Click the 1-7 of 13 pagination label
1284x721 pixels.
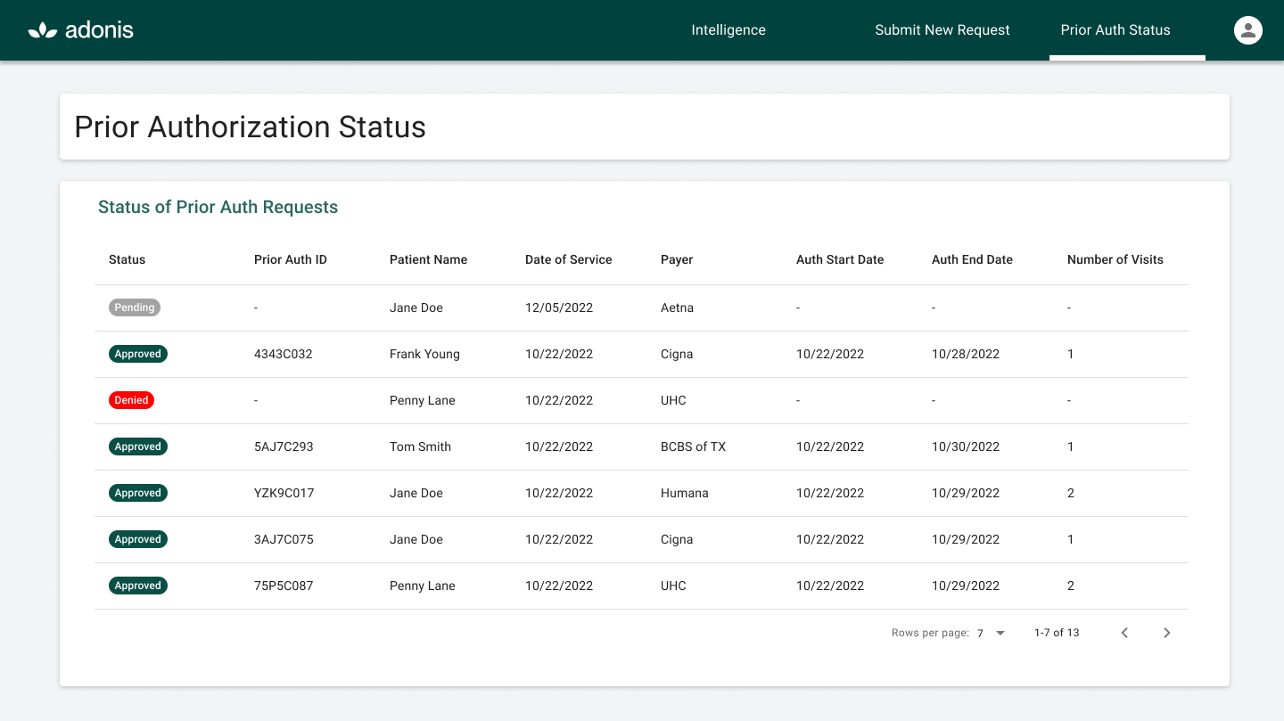coord(1056,633)
